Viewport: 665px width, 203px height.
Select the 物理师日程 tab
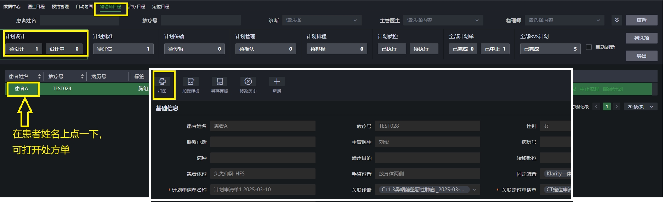point(110,7)
